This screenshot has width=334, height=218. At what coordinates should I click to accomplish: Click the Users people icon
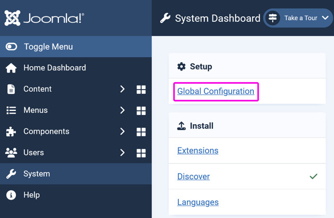[x=11, y=153]
